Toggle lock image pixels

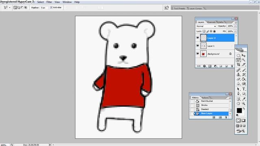click(x=208, y=31)
